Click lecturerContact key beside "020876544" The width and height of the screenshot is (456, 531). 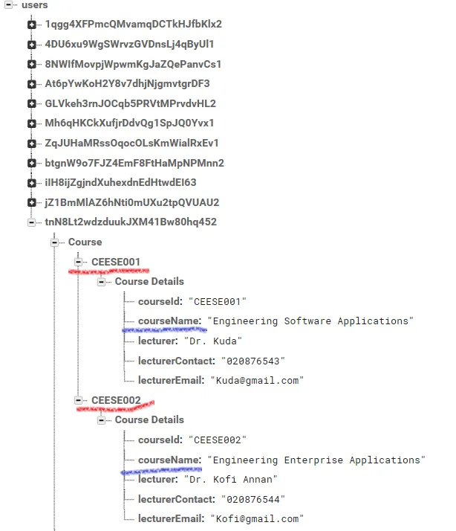176,499
